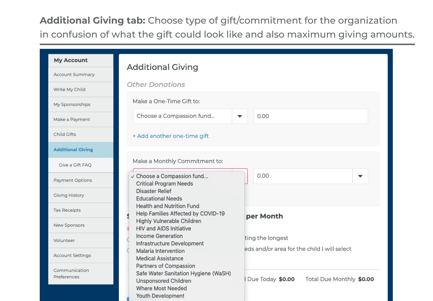This screenshot has width=433, height=301.
Task: Select Medical Assistance option
Action: pos(187,259)
